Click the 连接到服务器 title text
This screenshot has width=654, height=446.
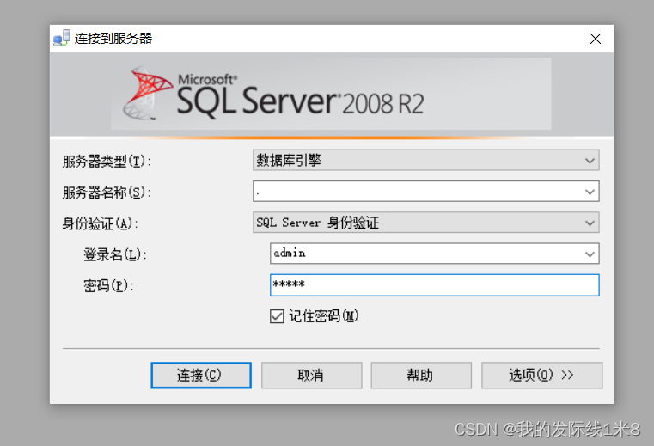click(x=113, y=39)
